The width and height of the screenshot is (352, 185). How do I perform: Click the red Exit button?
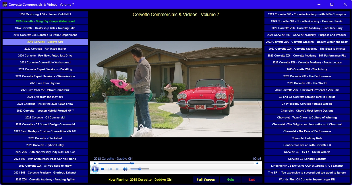click(252, 180)
